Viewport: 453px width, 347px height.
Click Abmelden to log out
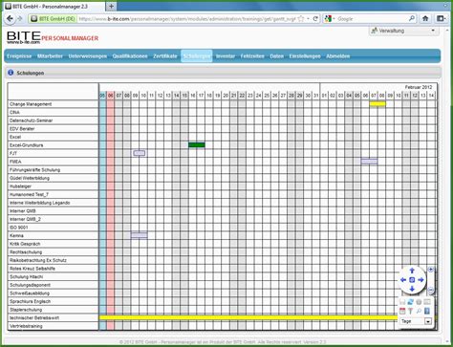coord(338,56)
